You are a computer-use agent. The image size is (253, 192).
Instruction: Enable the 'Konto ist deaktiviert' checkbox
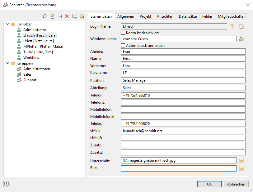[123, 33]
